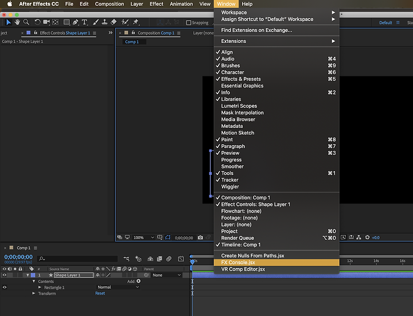Click the snapshot camera icon in viewer
The image size is (413, 316).
click(200, 237)
